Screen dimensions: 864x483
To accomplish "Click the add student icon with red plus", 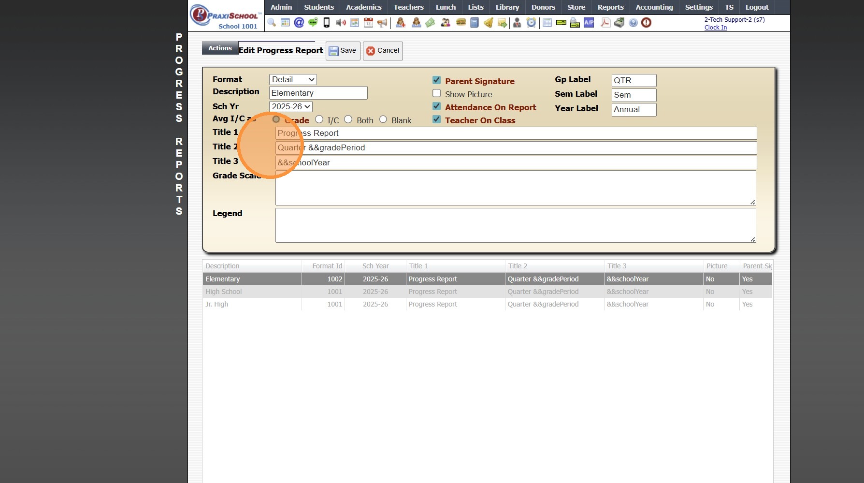I will [x=401, y=23].
